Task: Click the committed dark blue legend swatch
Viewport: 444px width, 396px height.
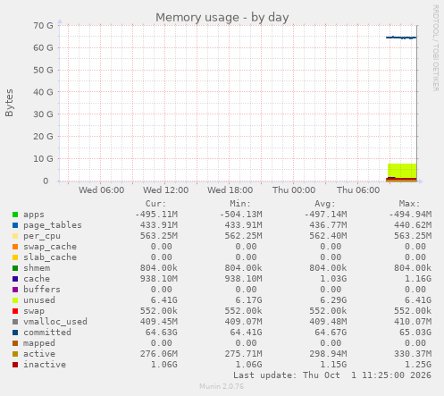Action: 15,333
